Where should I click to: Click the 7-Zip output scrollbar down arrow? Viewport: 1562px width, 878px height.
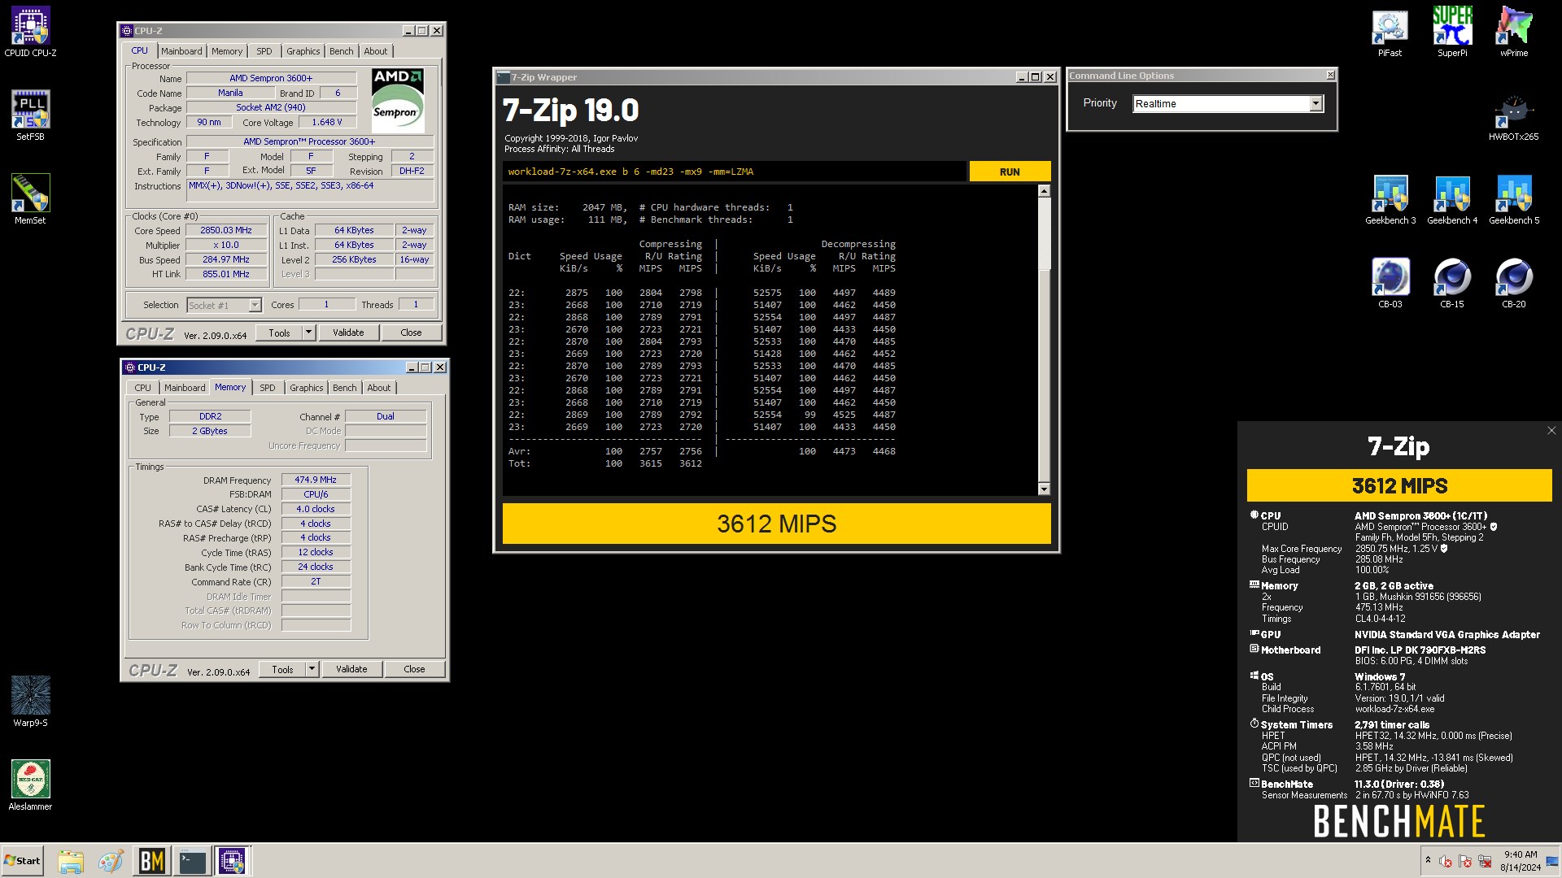[1044, 489]
